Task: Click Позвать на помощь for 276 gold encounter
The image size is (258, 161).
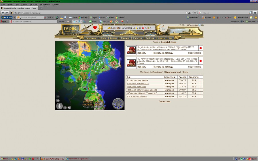Action: pyautogui.click(x=163, y=67)
